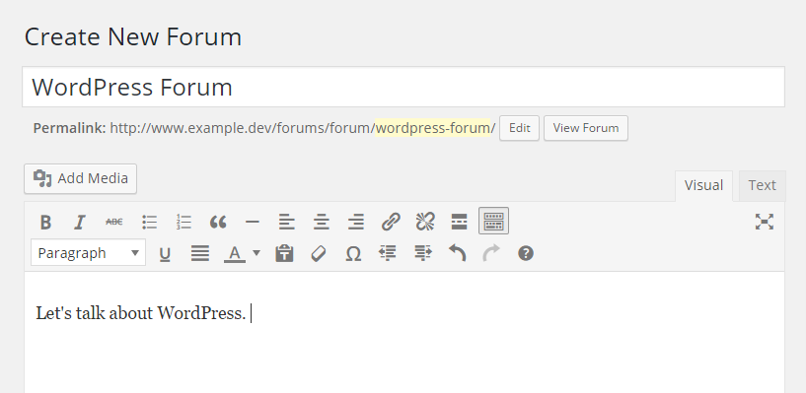Toggle underline formatting
Viewport: 806px width, 393px height.
[x=165, y=253]
